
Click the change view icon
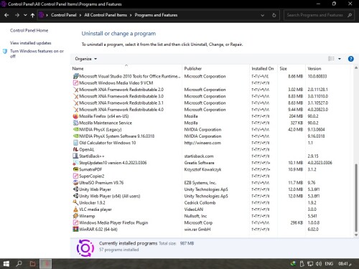tap(331, 59)
